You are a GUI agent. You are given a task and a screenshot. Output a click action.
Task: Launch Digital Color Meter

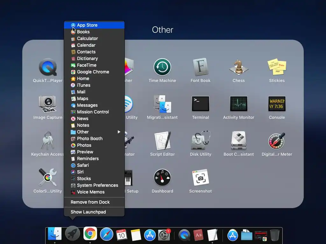(277, 141)
